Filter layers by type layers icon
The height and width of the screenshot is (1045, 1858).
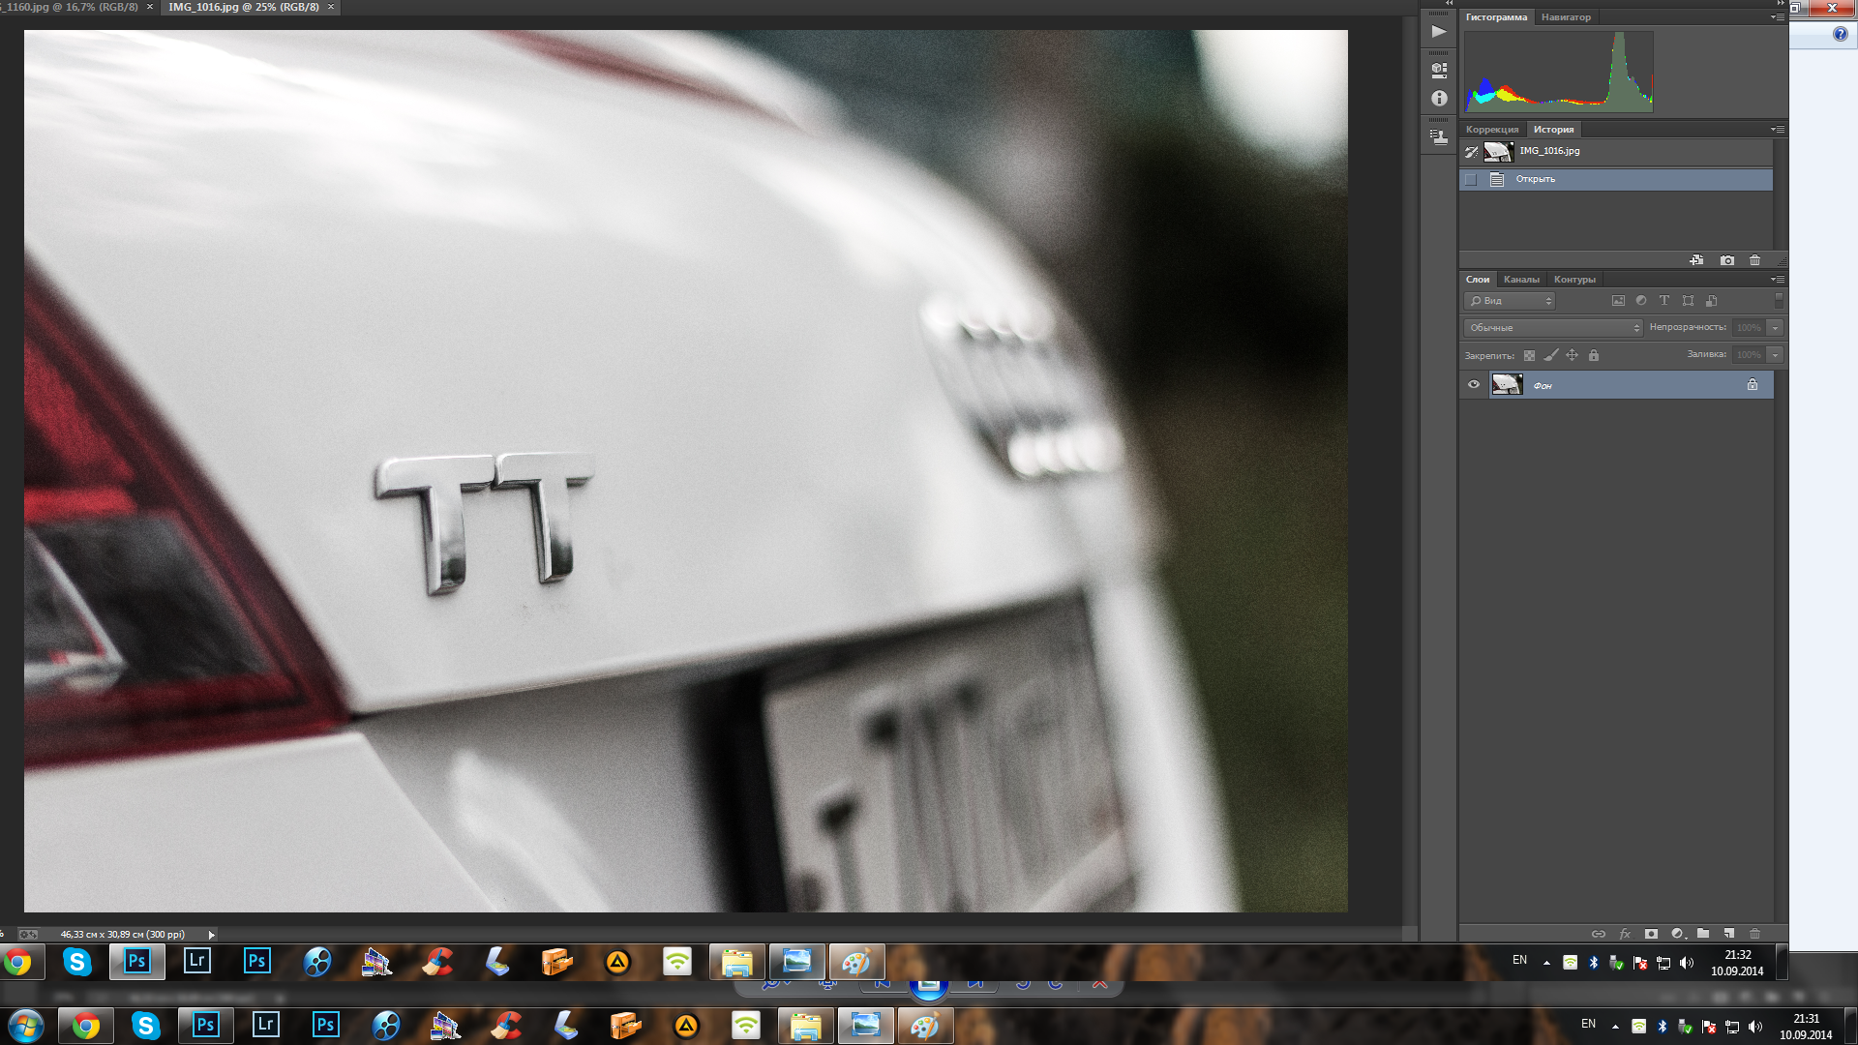coord(1664,301)
